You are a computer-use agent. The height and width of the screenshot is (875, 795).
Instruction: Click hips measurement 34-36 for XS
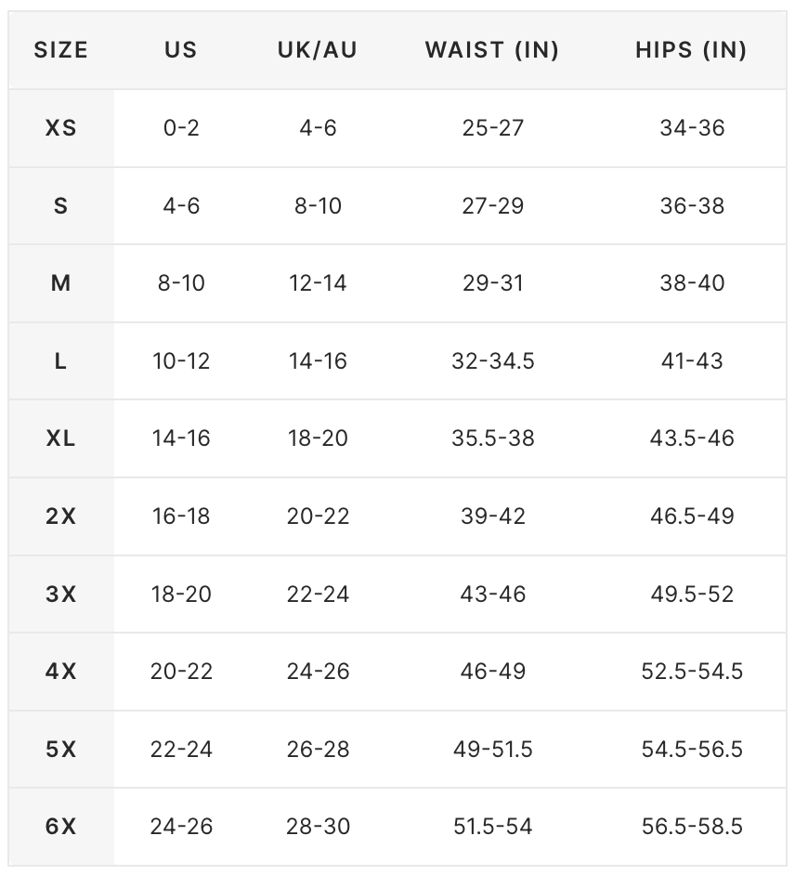(692, 128)
